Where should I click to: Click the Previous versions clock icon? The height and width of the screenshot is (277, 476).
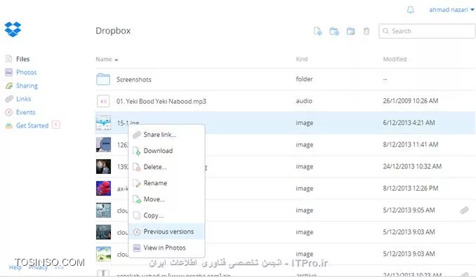(x=137, y=231)
